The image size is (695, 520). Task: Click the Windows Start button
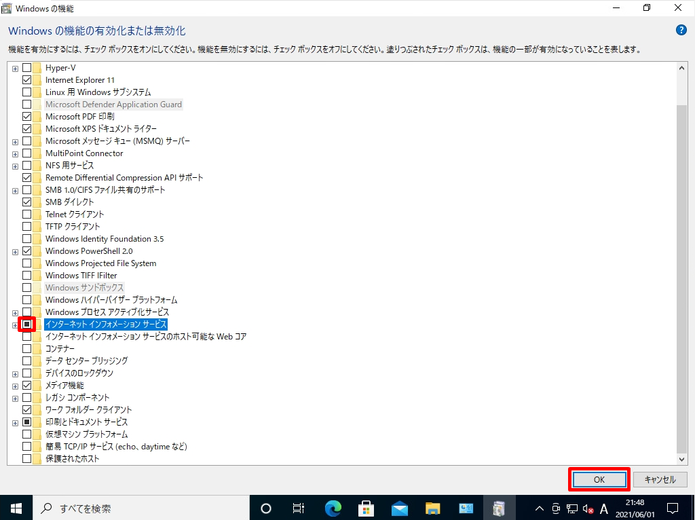tap(16, 508)
